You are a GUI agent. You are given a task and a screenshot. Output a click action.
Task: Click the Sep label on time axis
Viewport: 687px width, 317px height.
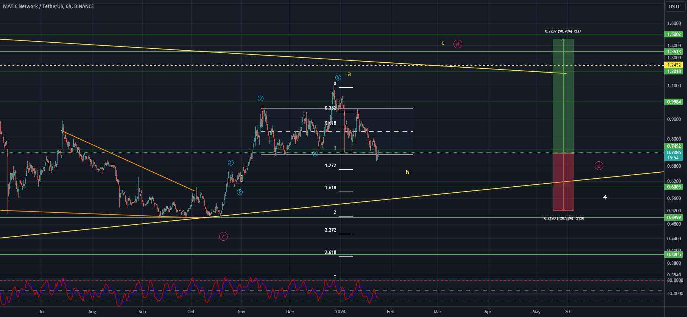[x=142, y=312]
